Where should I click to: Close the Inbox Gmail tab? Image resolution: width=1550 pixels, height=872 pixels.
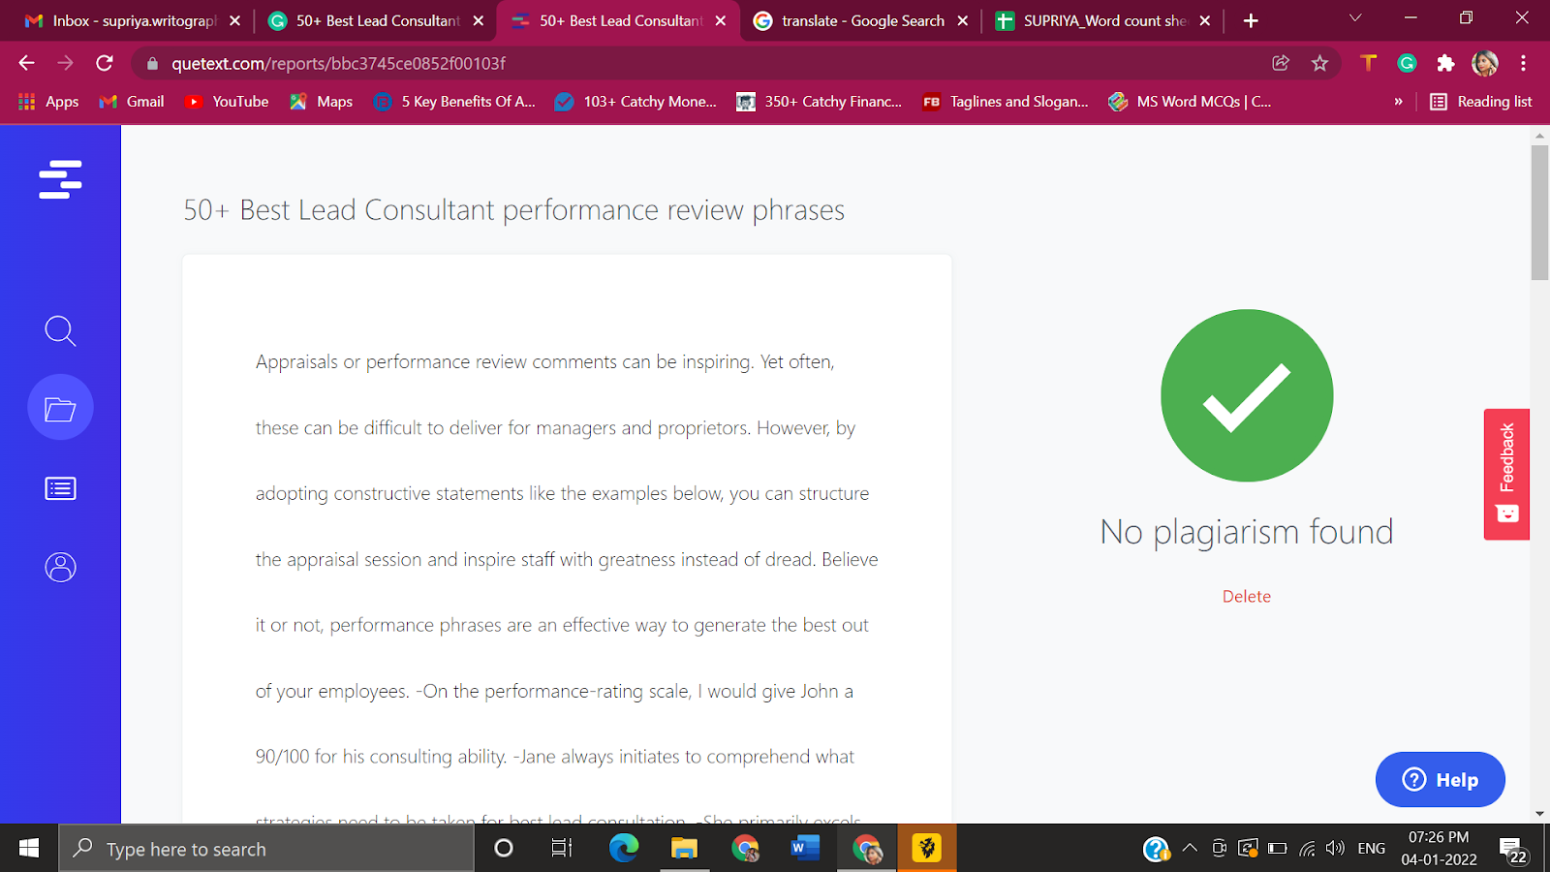point(234,20)
